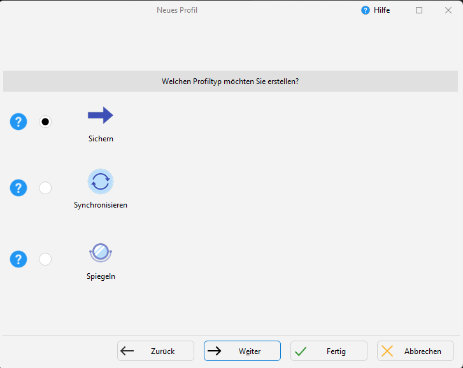Cancel the wizard with Abbrechen
Screen dimensions: 463x368
pos(415,351)
